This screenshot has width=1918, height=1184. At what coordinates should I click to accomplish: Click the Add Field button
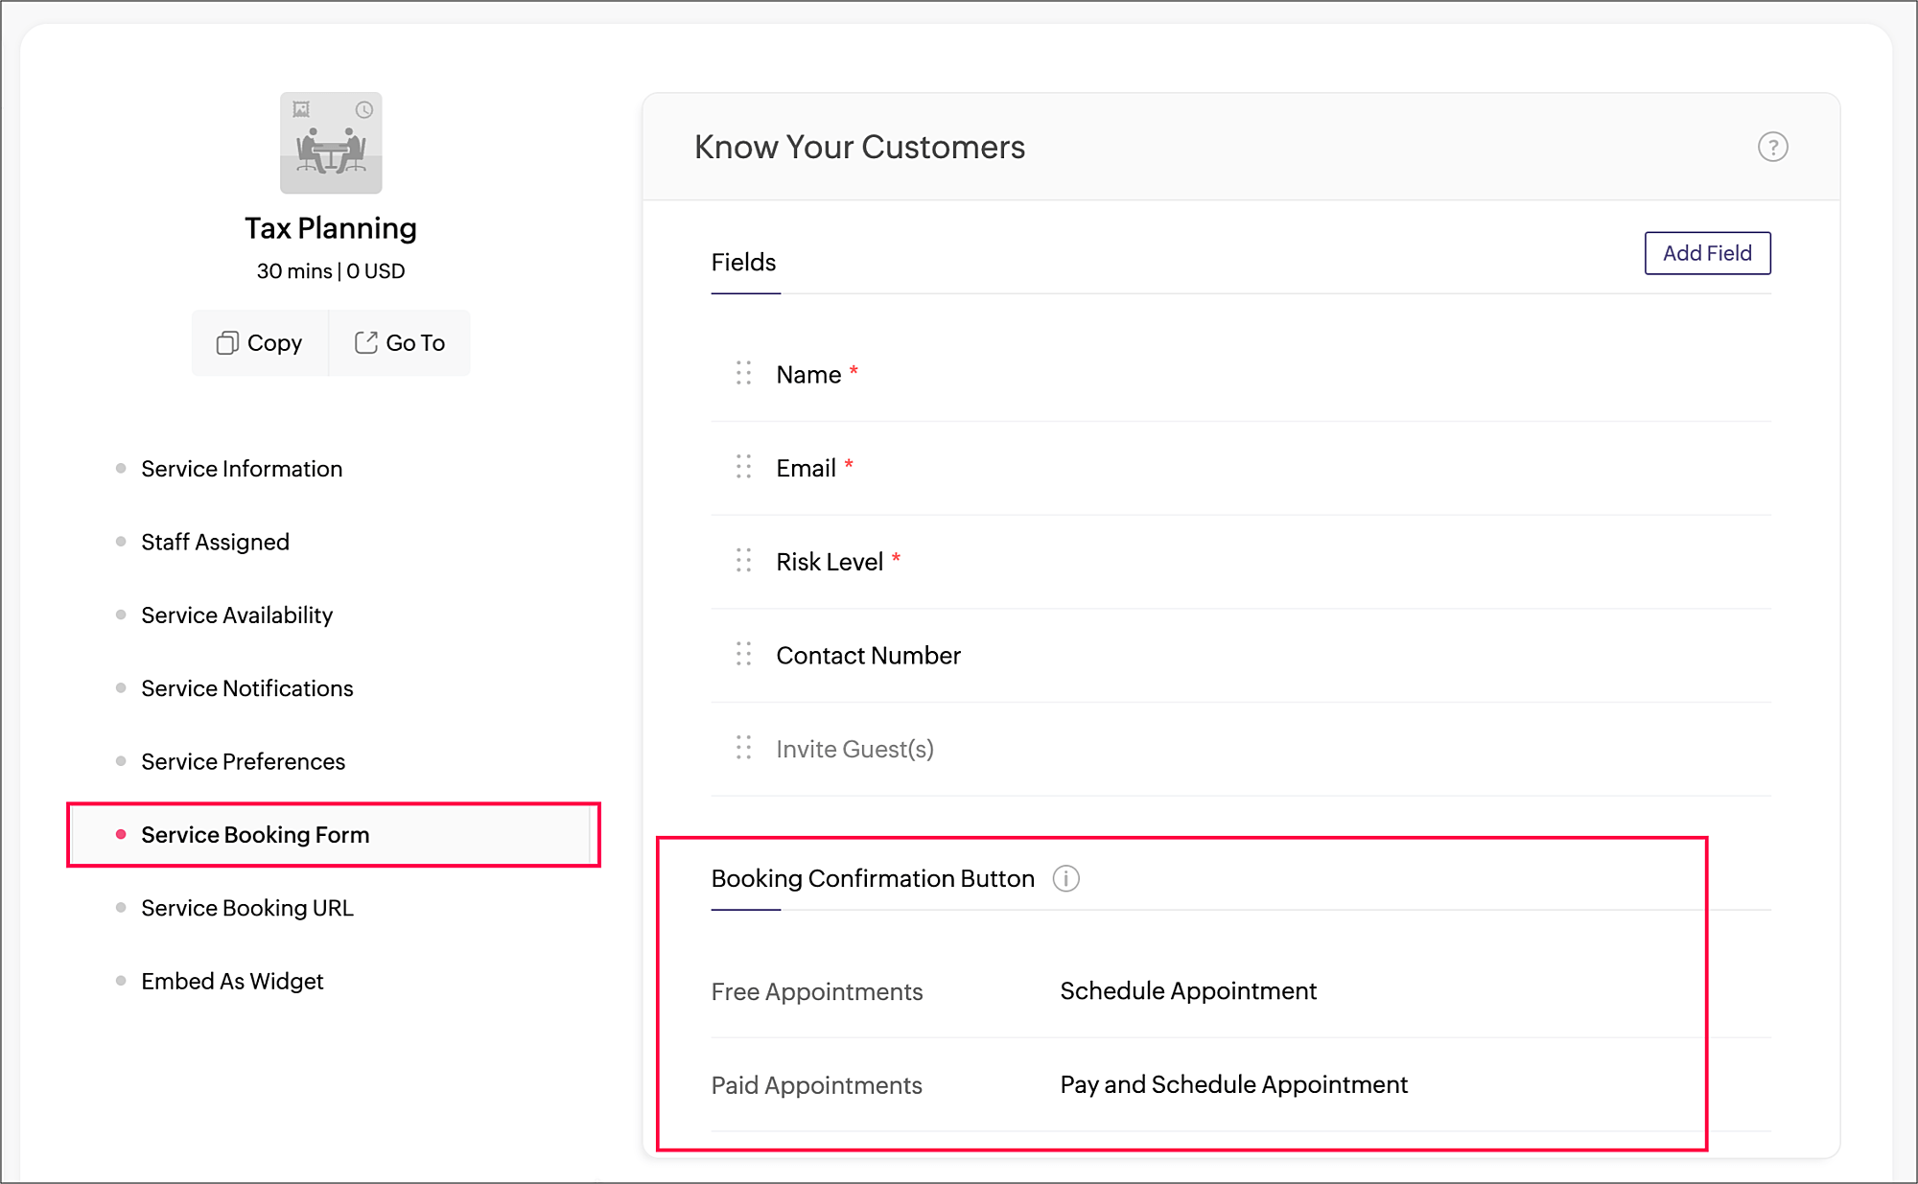click(x=1707, y=253)
